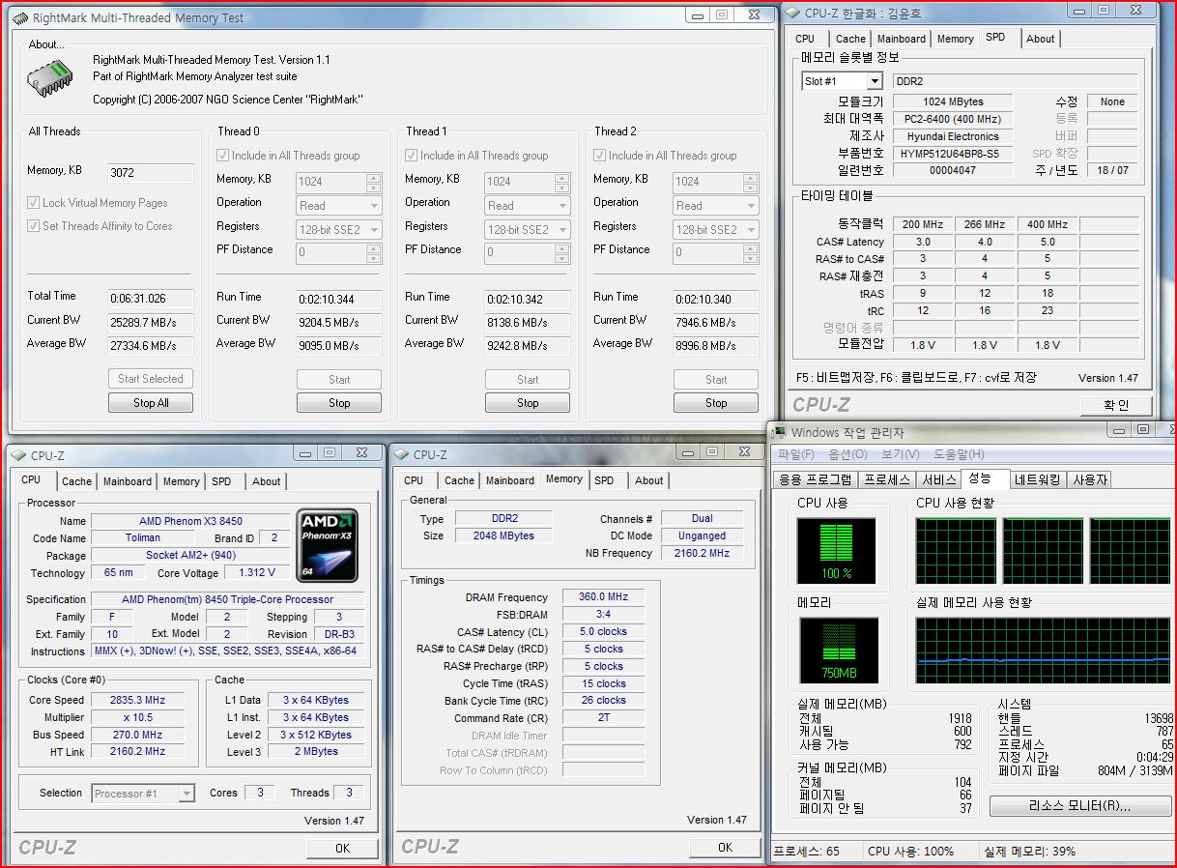Click the Stop All button
Image resolution: width=1177 pixels, height=868 pixels.
coord(151,403)
